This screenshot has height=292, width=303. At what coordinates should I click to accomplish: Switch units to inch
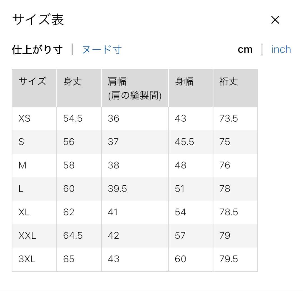coord(281,49)
